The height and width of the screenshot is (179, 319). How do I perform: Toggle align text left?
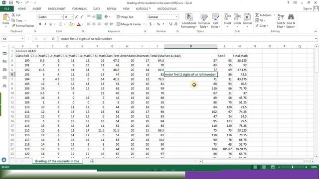tap(89, 24)
